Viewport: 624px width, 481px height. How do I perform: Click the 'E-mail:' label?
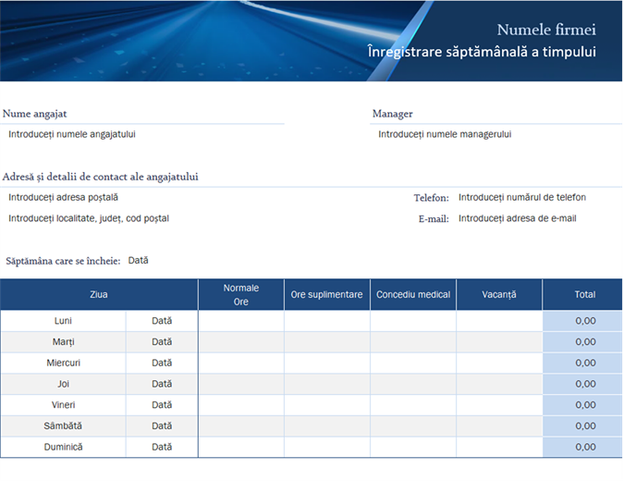pyautogui.click(x=434, y=219)
